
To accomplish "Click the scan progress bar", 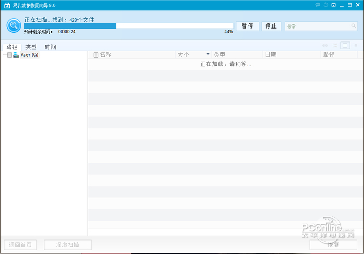I will coord(129,26).
